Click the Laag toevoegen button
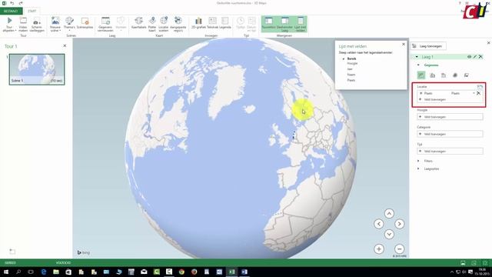This screenshot has height=277, width=492. click(428, 46)
